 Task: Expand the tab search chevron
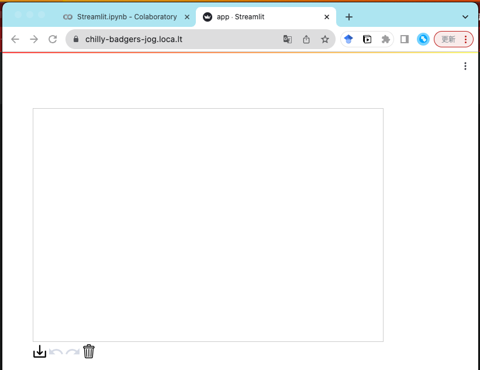coord(464,16)
